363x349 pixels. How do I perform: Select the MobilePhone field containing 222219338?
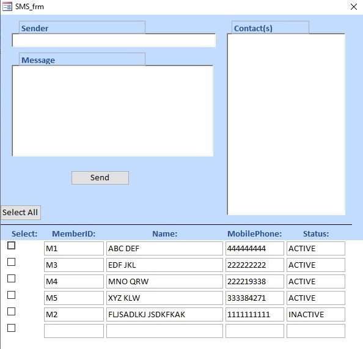(255, 281)
